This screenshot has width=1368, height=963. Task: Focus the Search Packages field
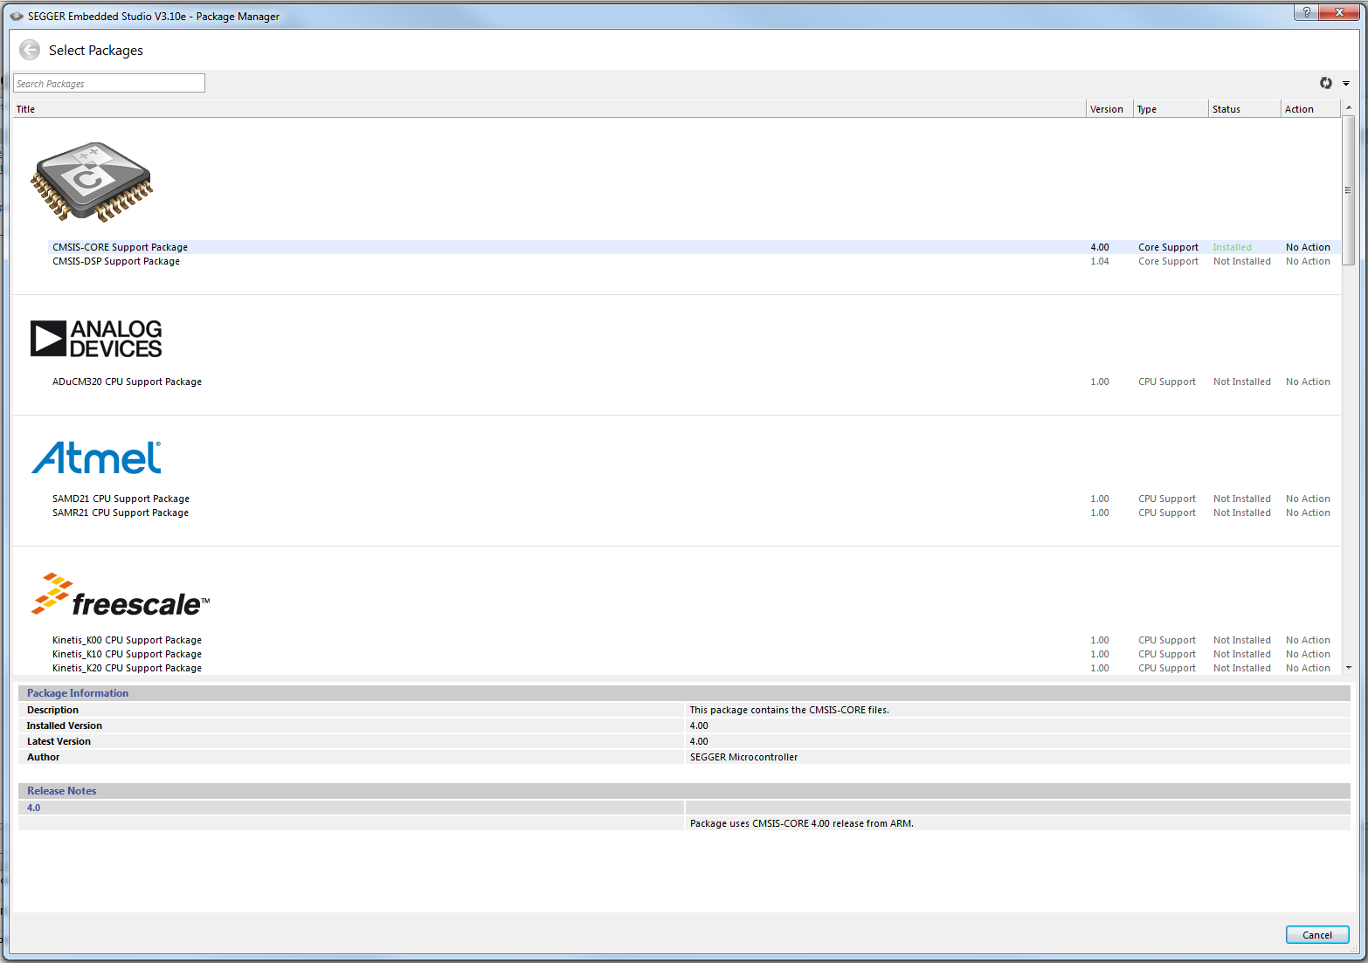click(109, 83)
